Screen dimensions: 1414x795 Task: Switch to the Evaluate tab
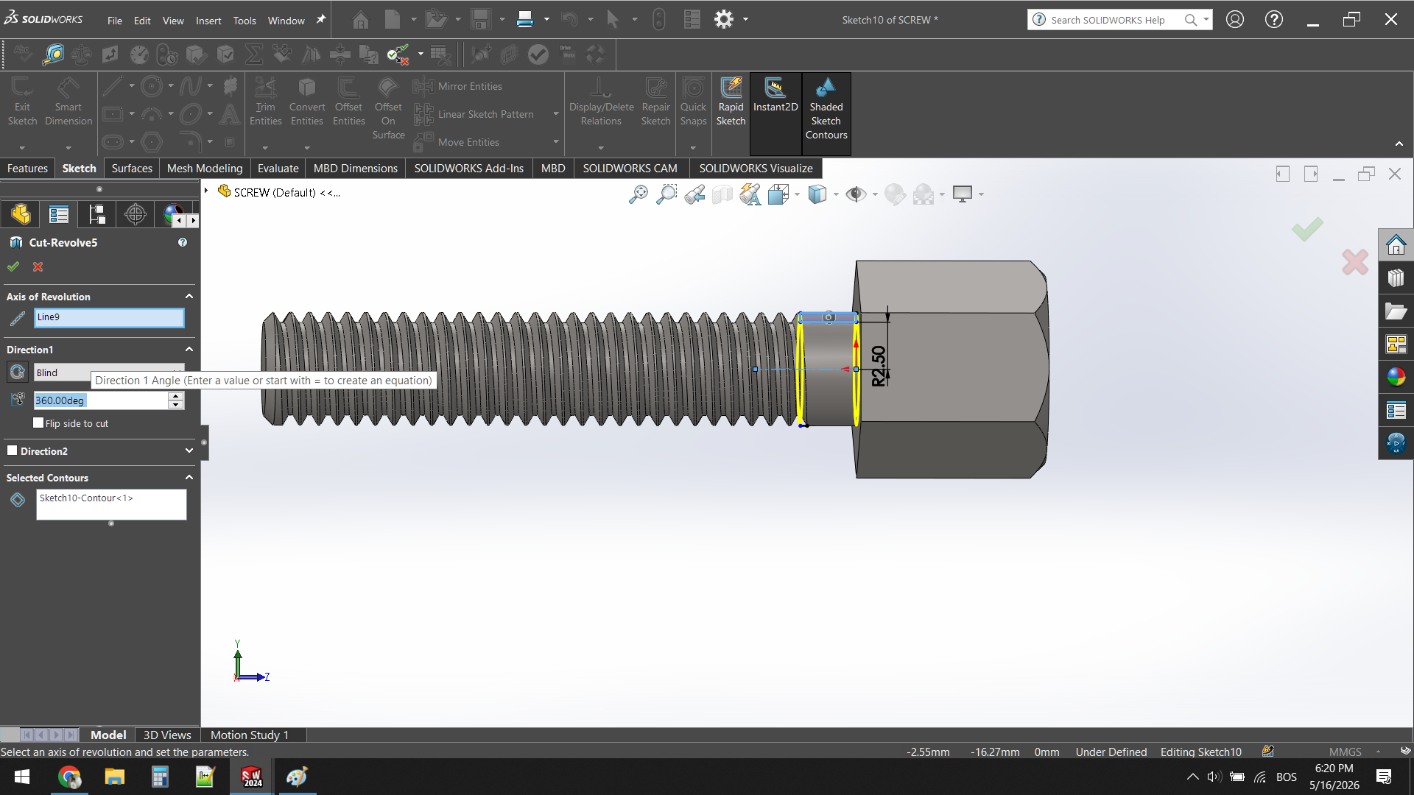click(x=278, y=169)
